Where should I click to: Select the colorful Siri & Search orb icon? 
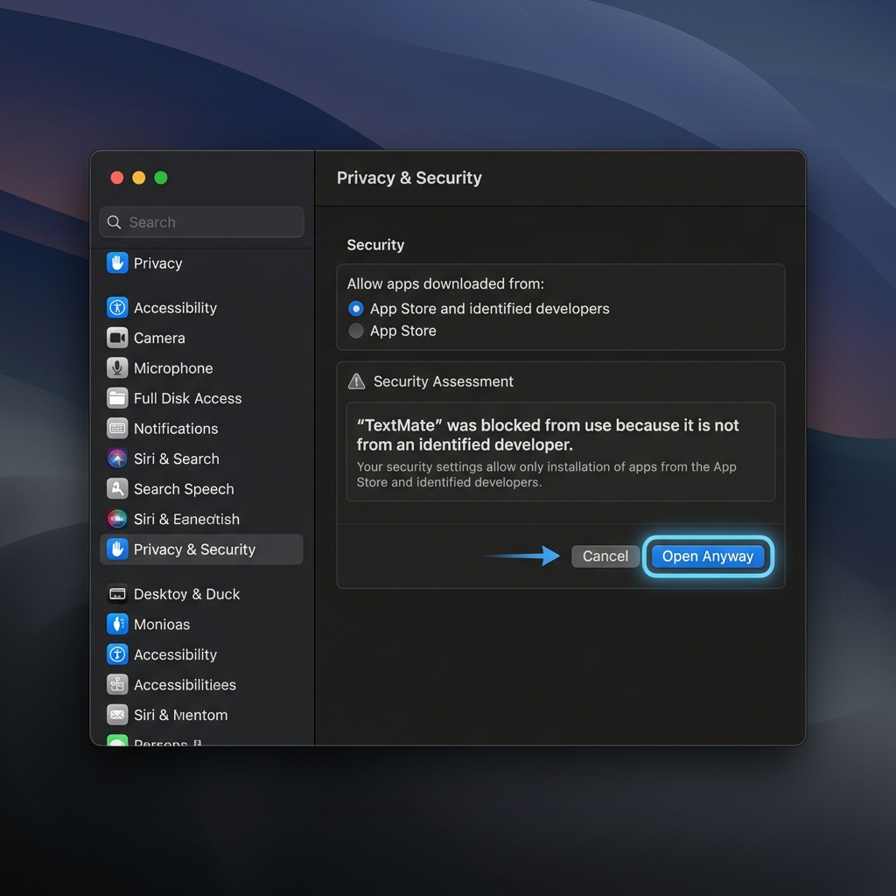116,458
